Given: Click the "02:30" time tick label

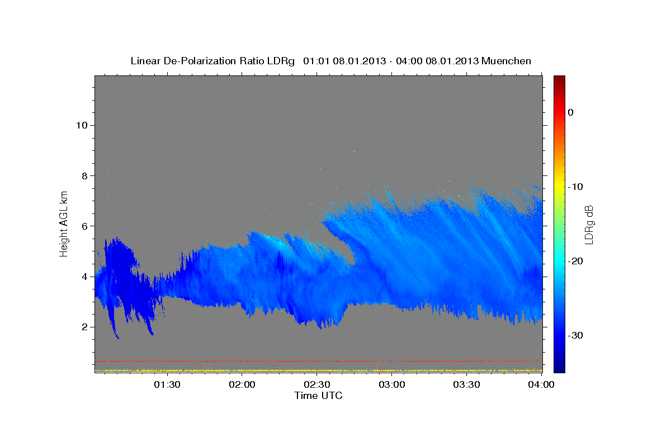Looking at the screenshot, I should [x=317, y=384].
